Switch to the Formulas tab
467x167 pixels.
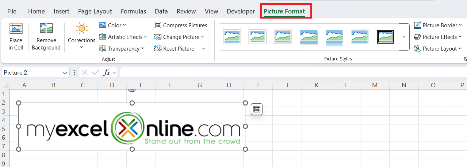point(133,11)
